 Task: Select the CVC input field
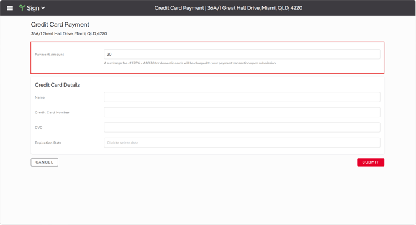[242, 127]
